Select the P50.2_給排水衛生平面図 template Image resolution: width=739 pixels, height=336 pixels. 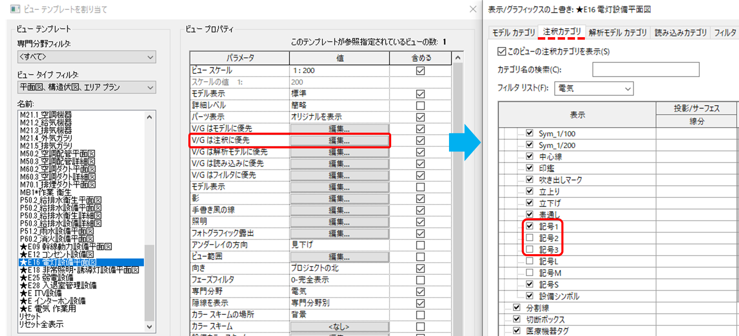[61, 200]
